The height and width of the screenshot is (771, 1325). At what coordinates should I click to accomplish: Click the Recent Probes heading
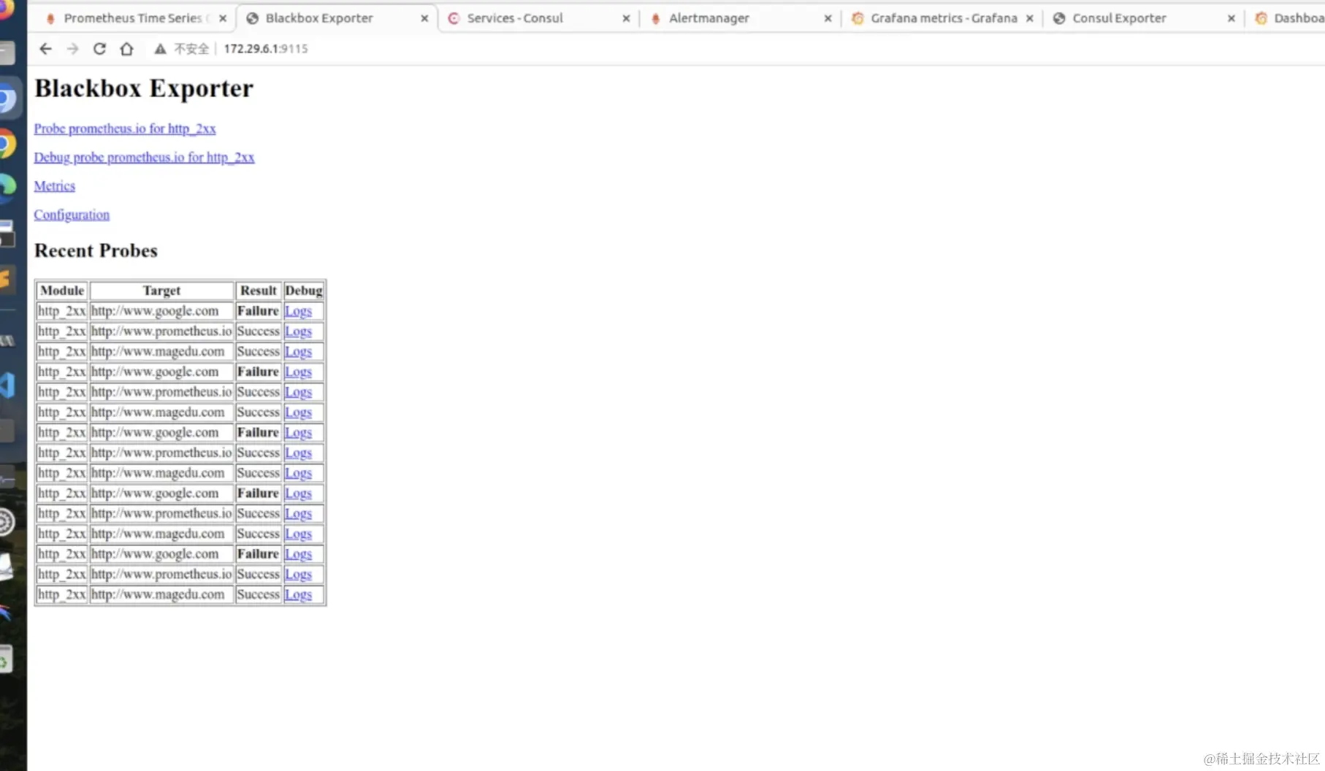(x=96, y=250)
